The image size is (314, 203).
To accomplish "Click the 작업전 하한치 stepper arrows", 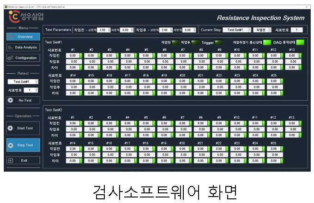I will coord(132,30).
